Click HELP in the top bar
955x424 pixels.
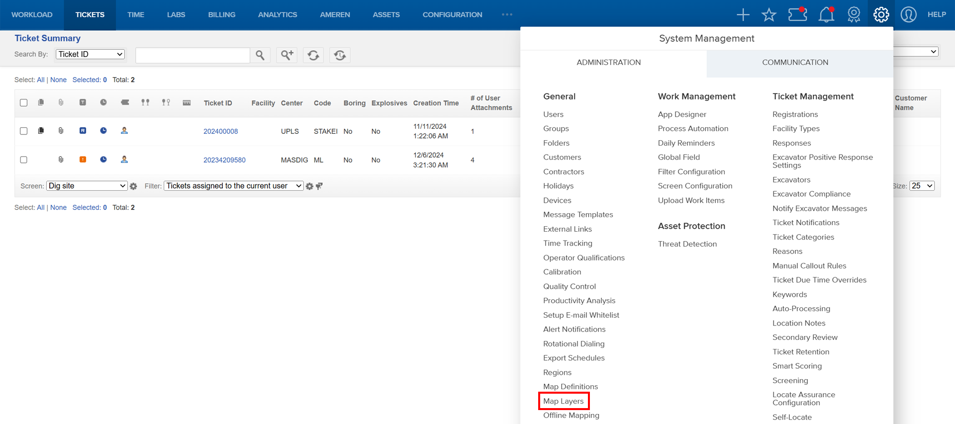click(937, 15)
